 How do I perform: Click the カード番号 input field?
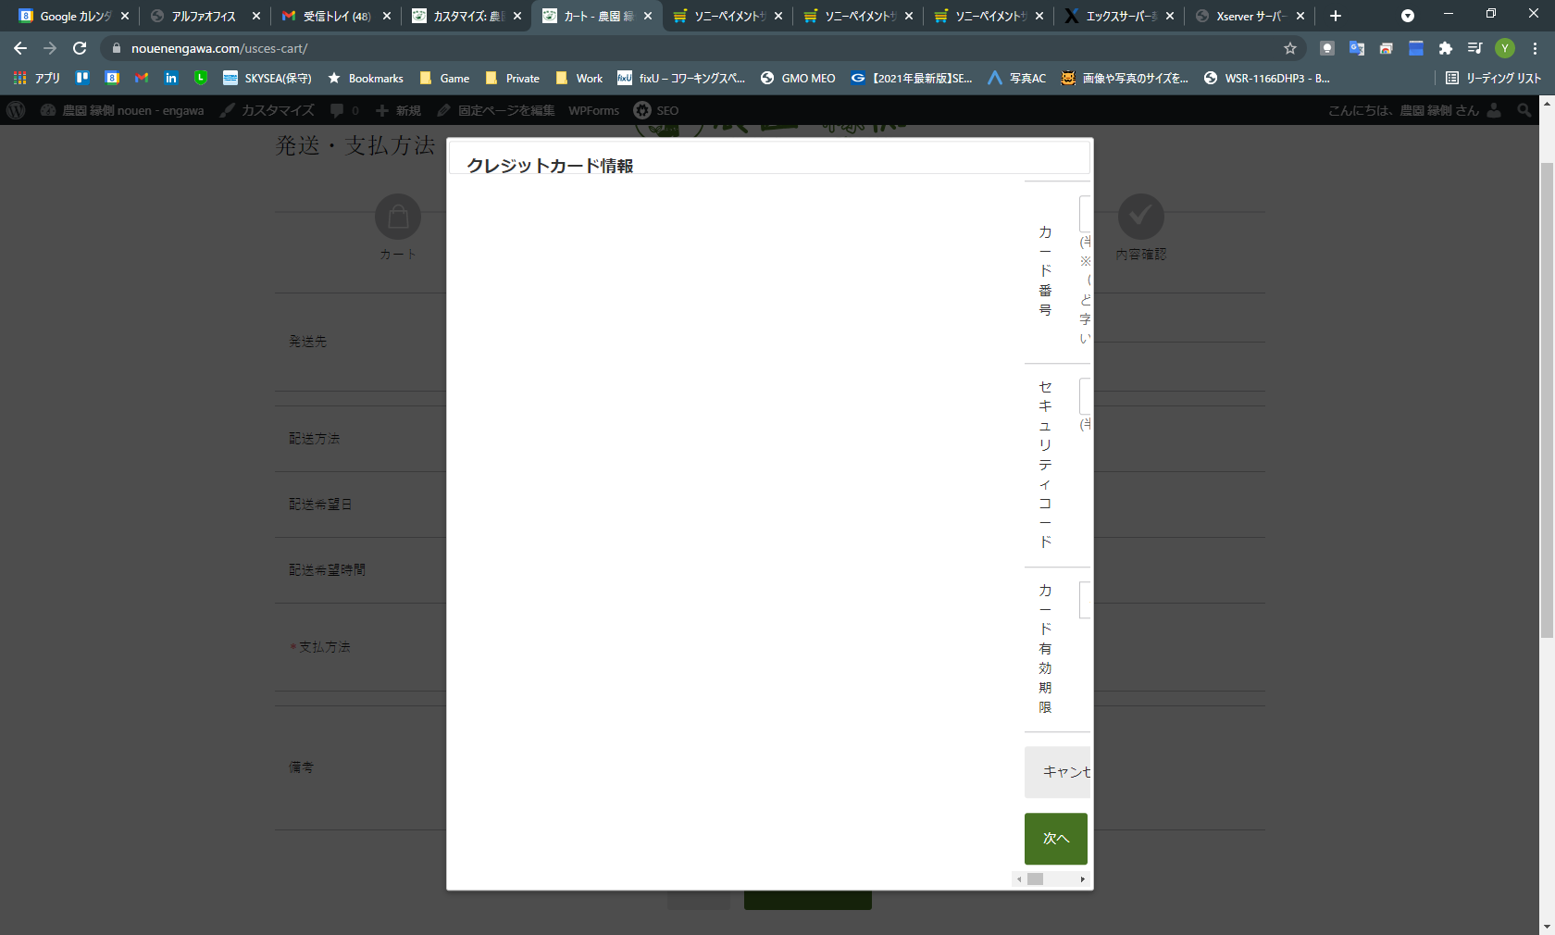tap(1085, 214)
